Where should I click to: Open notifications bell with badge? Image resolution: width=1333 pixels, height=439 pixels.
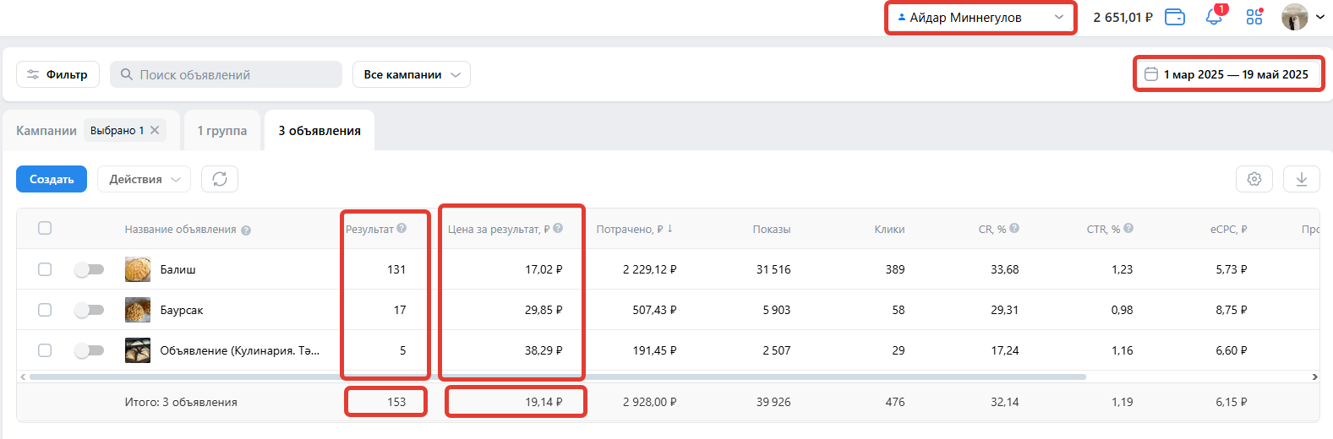coord(1215,16)
